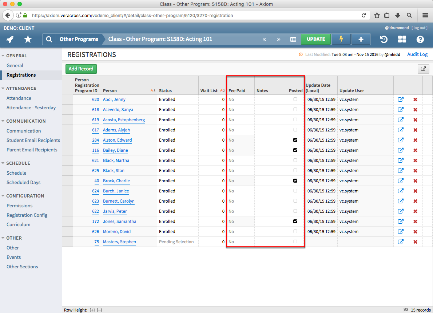Open Attendance - Yesterday sidebar item

[x=31, y=108]
